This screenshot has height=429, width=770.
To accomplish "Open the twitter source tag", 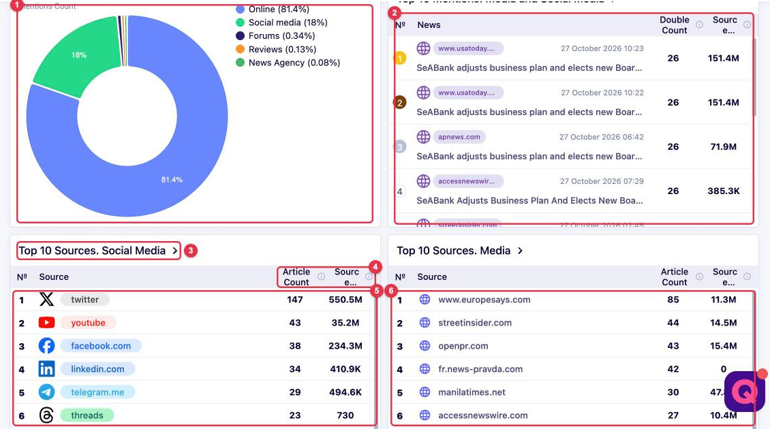I will point(84,300).
